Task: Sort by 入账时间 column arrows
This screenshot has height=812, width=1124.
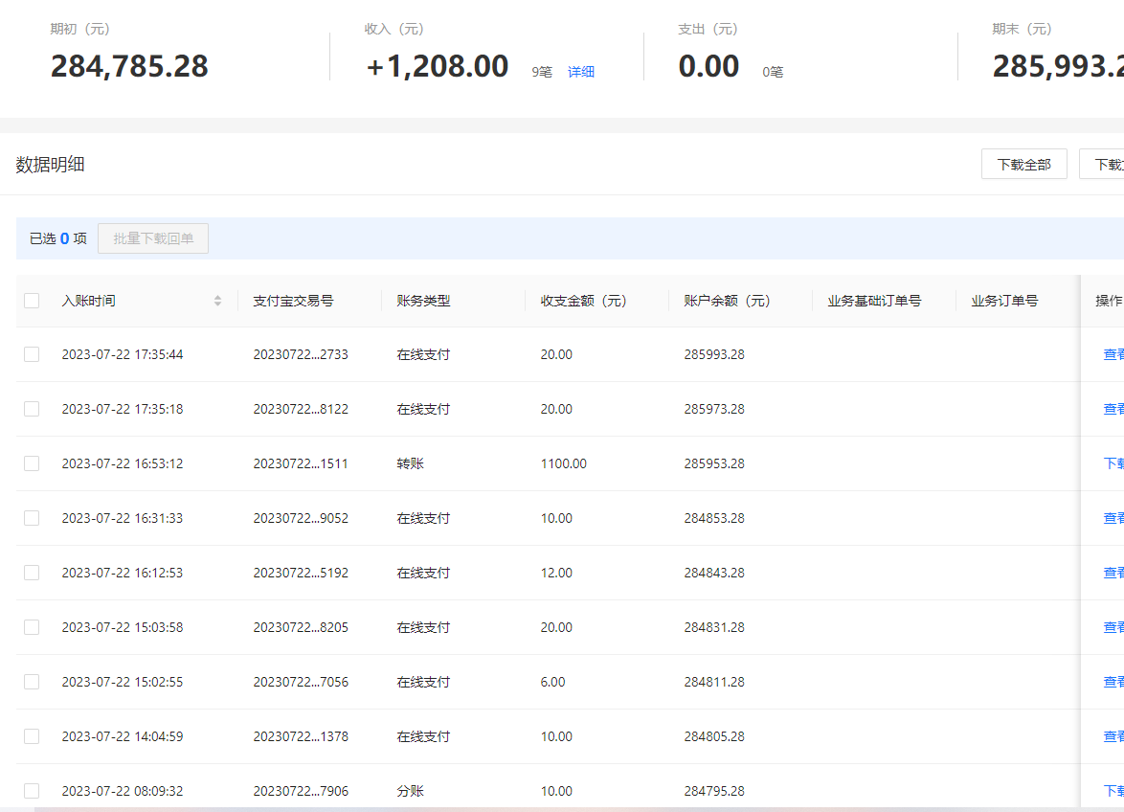Action: point(217,301)
